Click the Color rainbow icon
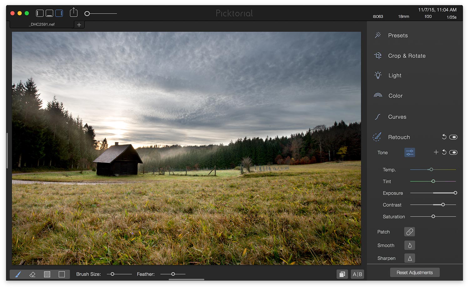Viewport: 469px width, 288px height. coord(378,95)
